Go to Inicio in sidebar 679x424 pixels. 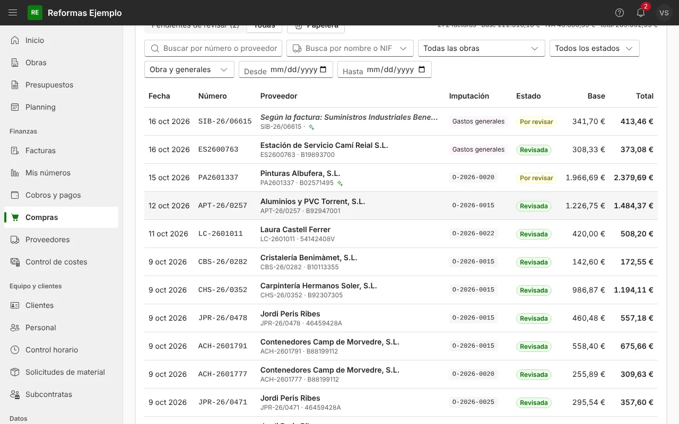click(x=61, y=40)
